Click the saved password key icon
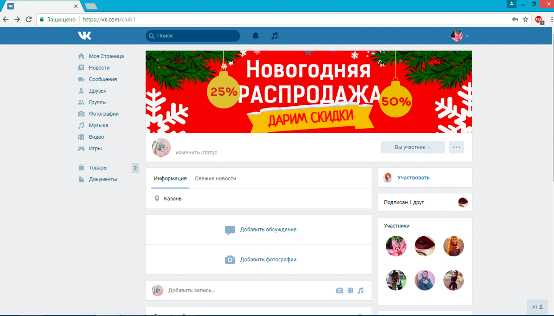 point(515,19)
